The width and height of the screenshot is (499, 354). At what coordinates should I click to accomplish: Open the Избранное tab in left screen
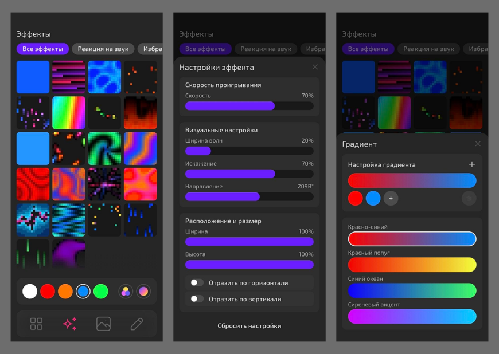[150, 49]
